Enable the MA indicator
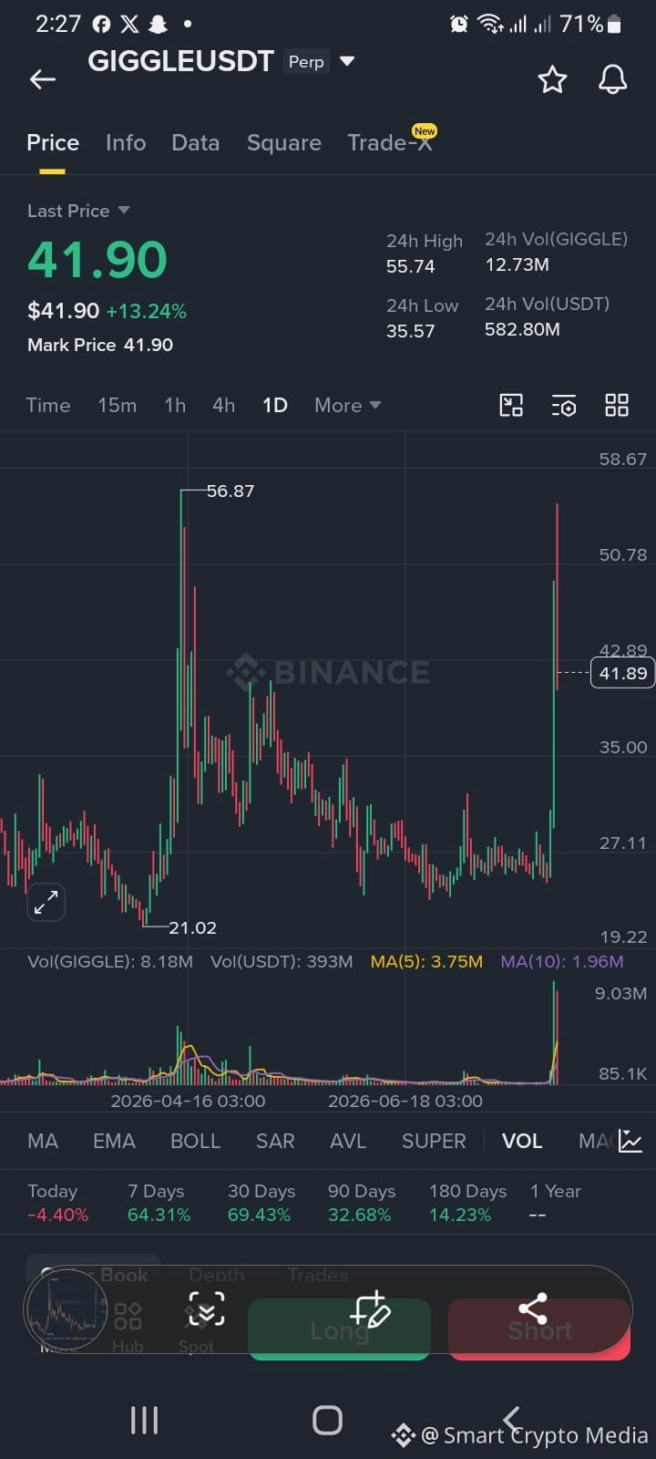656x1459 pixels. [43, 1141]
